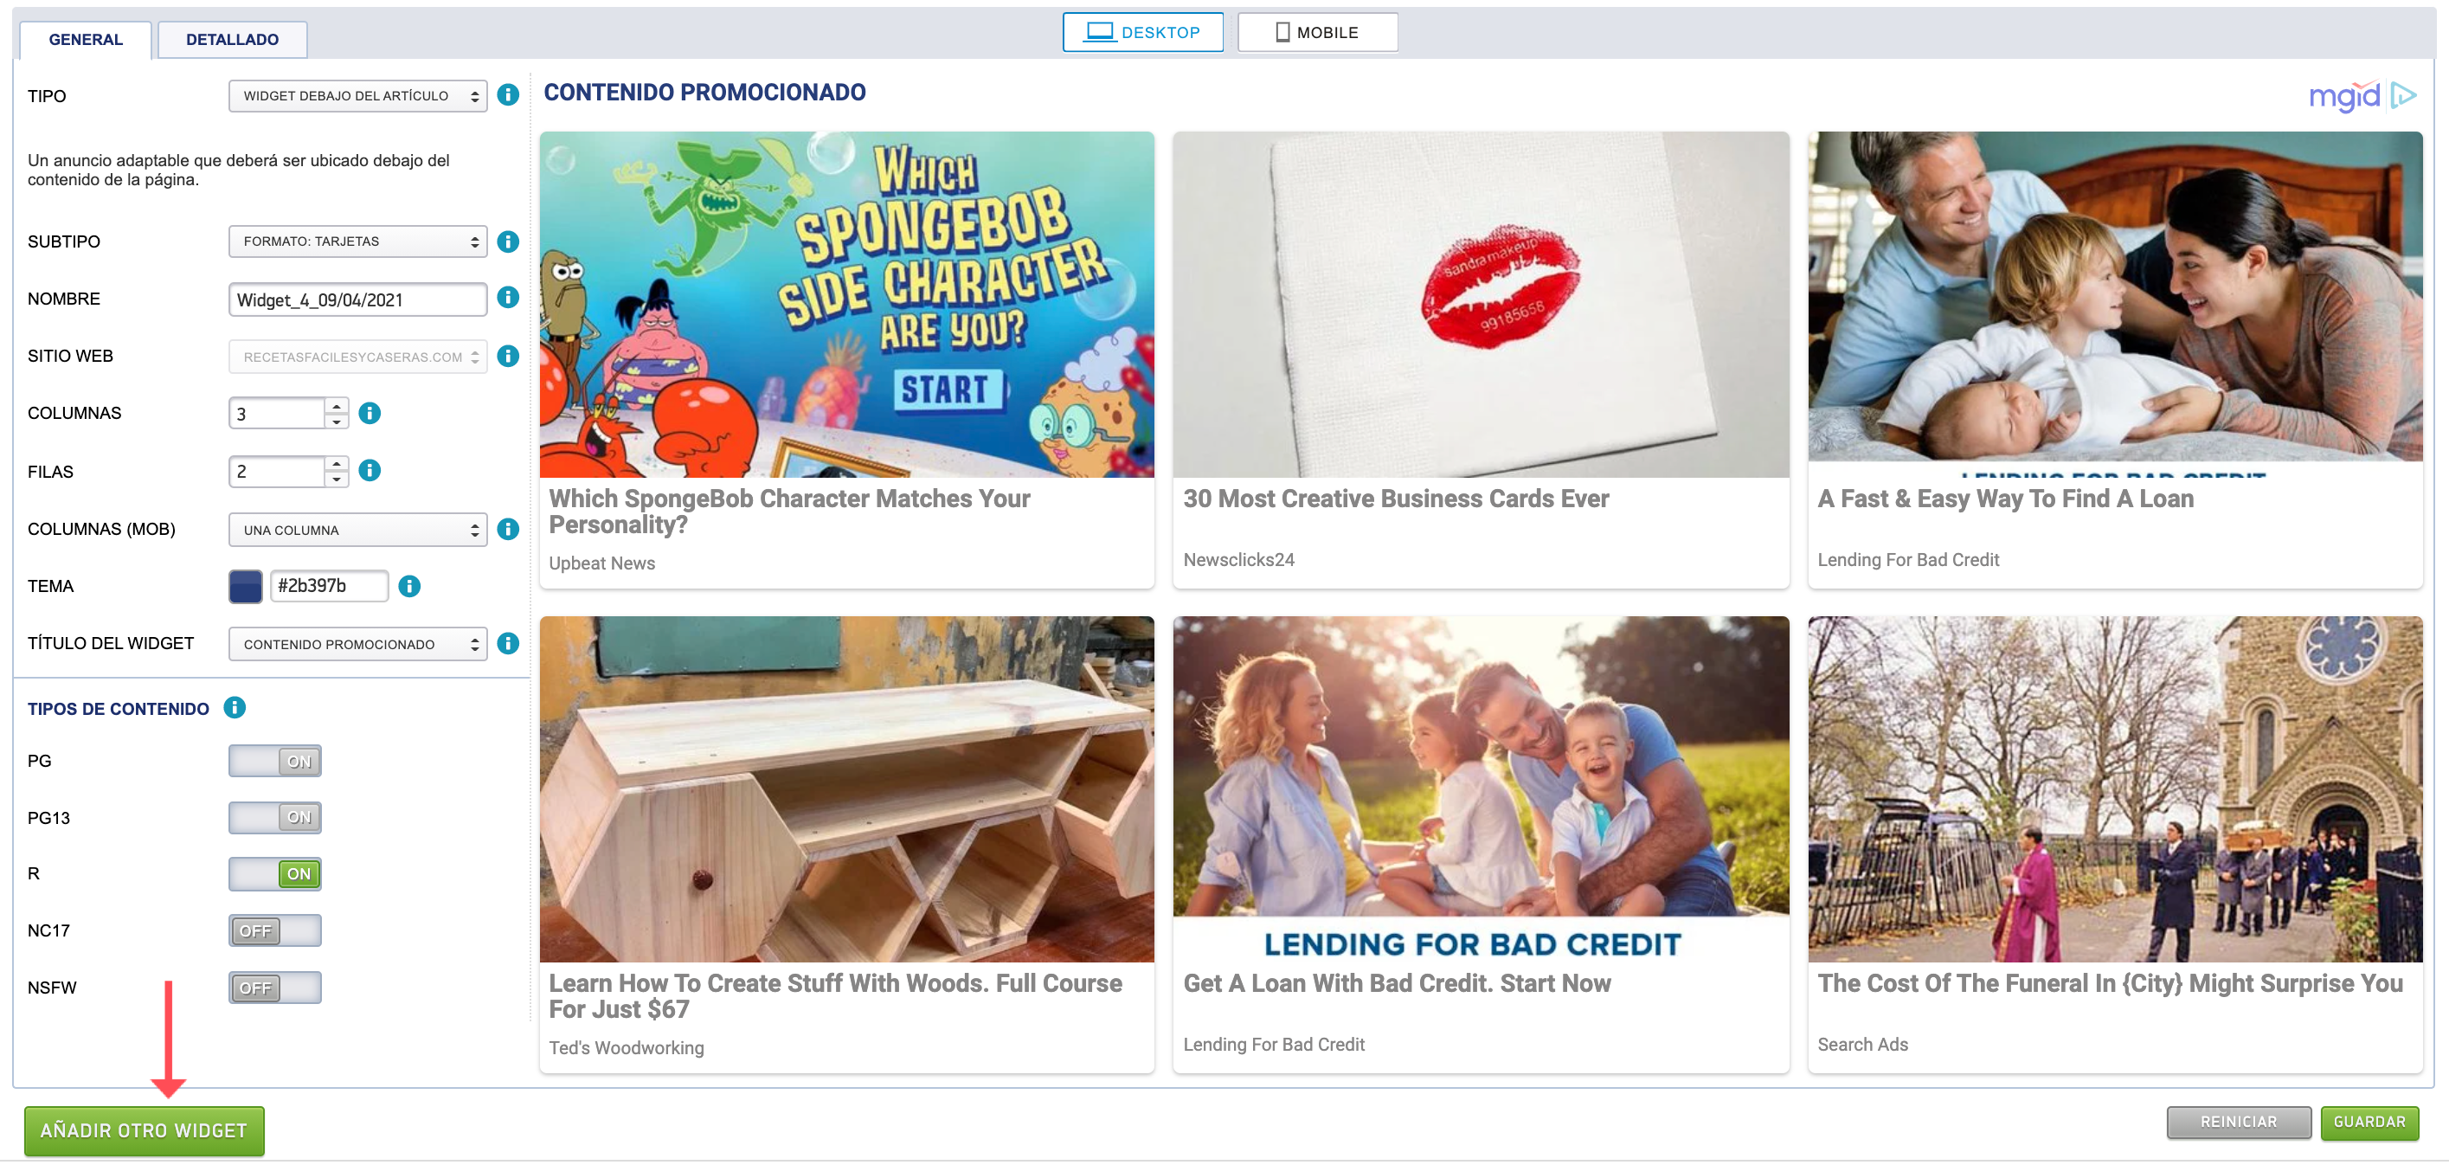The width and height of the screenshot is (2449, 1165).
Task: Open the TIPO widget type dropdown
Action: pos(357,96)
